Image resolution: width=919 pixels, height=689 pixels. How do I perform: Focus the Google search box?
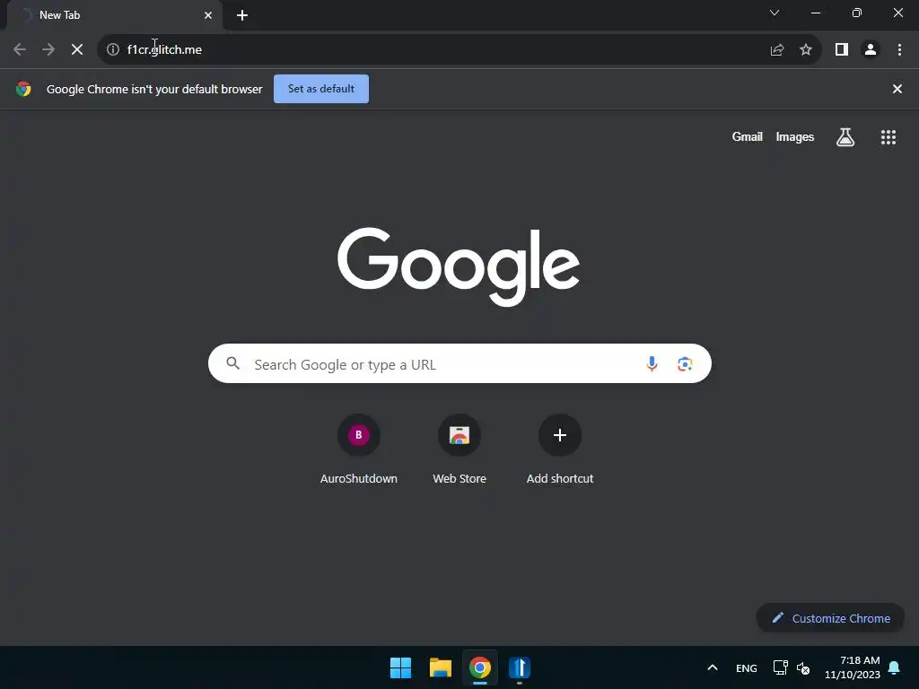click(x=459, y=364)
